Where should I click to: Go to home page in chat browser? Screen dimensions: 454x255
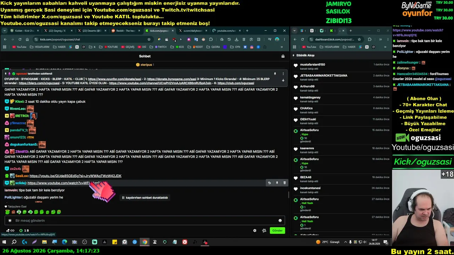(x=28, y=39)
